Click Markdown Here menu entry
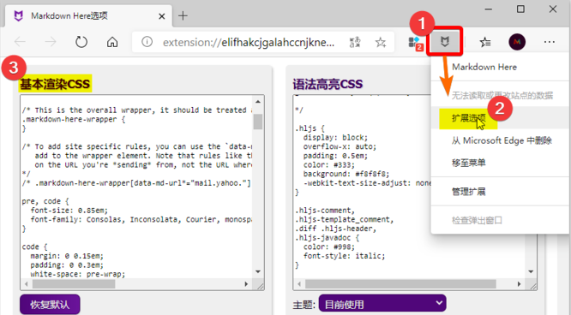Viewport: 571px width, 315px height. (484, 67)
